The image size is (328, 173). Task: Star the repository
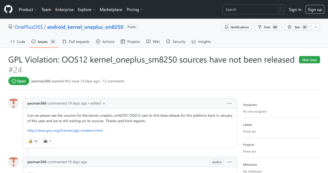coord(293,27)
